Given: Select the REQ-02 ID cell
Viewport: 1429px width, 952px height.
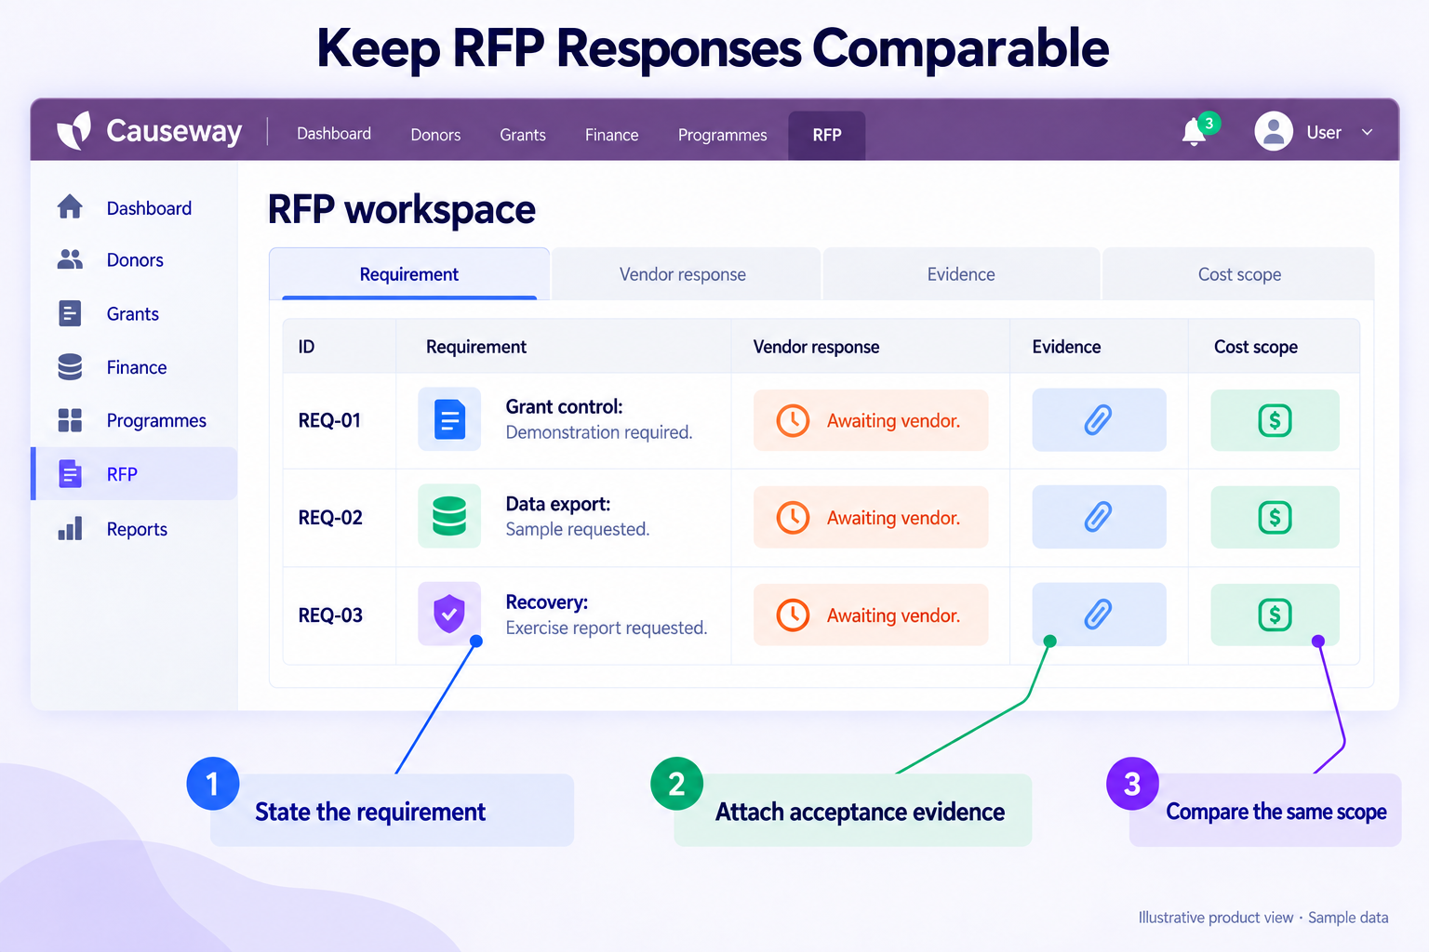Looking at the screenshot, I should point(330,517).
